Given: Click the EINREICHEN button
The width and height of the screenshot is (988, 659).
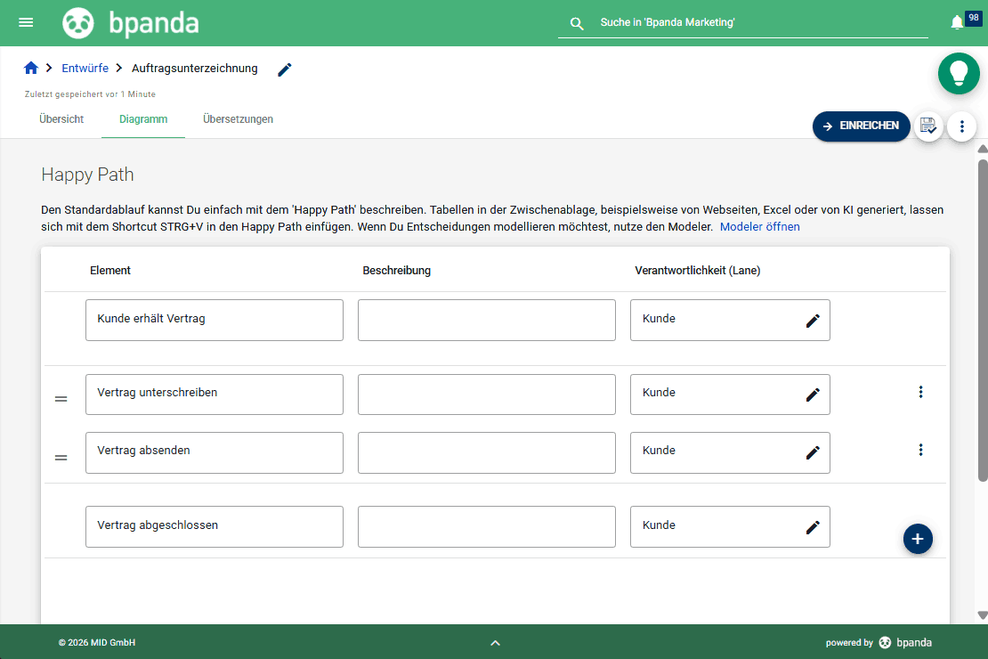Looking at the screenshot, I should point(861,126).
